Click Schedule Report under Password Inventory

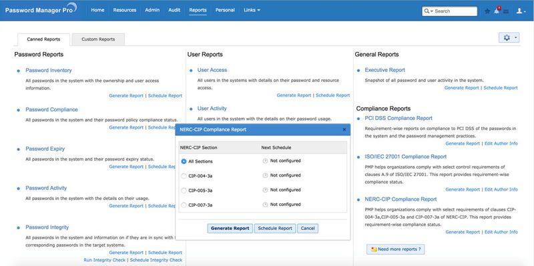click(x=165, y=96)
